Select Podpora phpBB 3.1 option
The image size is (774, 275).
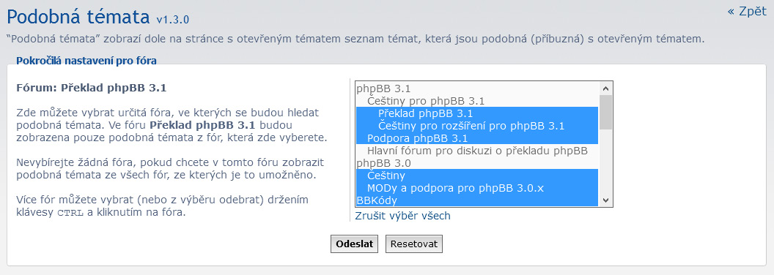click(x=477, y=138)
